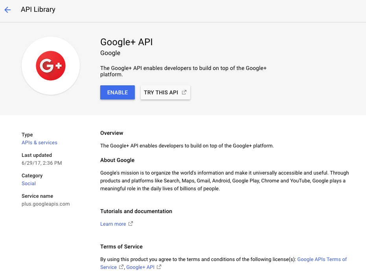
Task: Go back using the blue arrow
Action: [x=7, y=9]
